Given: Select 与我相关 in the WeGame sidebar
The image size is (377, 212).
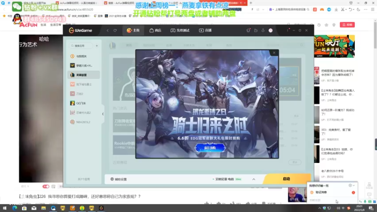Looking at the screenshot, I should tap(84, 56).
